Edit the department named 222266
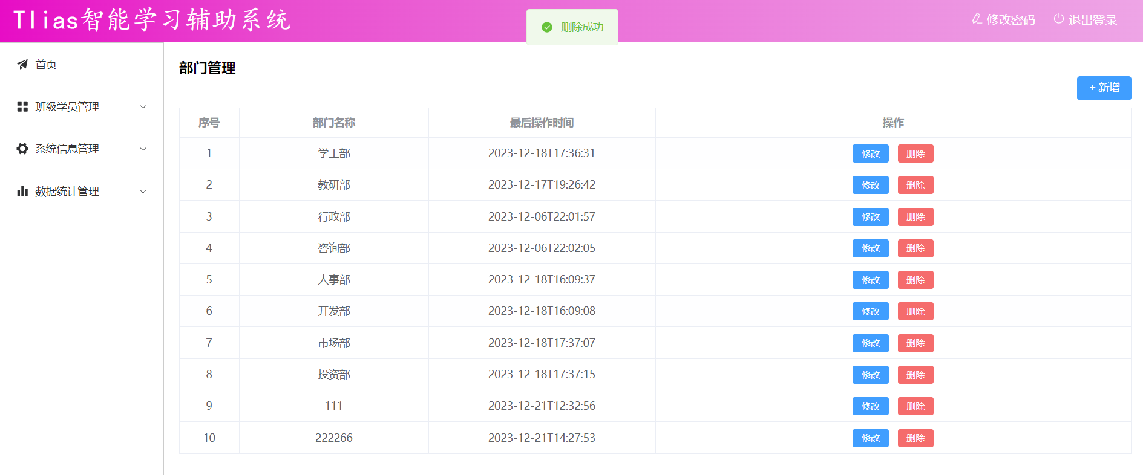 coord(870,438)
